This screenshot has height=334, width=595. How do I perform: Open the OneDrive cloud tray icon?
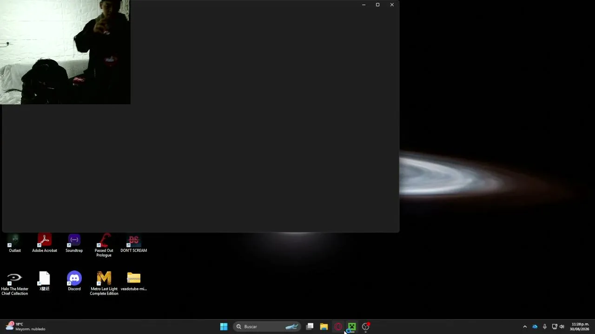(535, 327)
